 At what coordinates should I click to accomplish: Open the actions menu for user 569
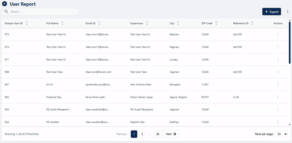click(x=278, y=72)
